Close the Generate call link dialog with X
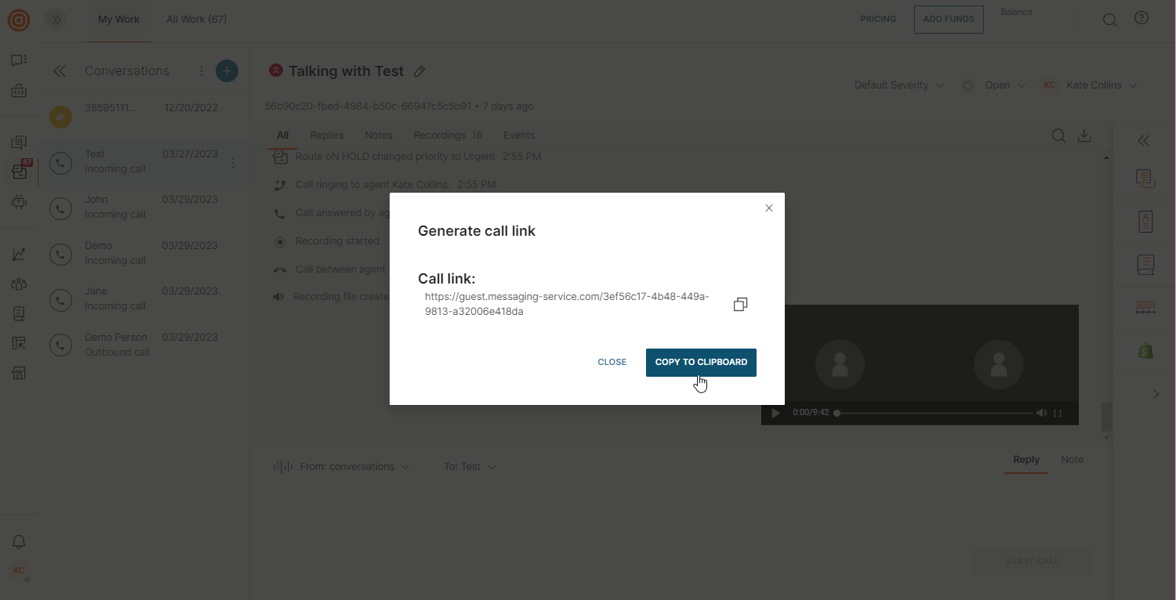1176x600 pixels. click(x=769, y=208)
